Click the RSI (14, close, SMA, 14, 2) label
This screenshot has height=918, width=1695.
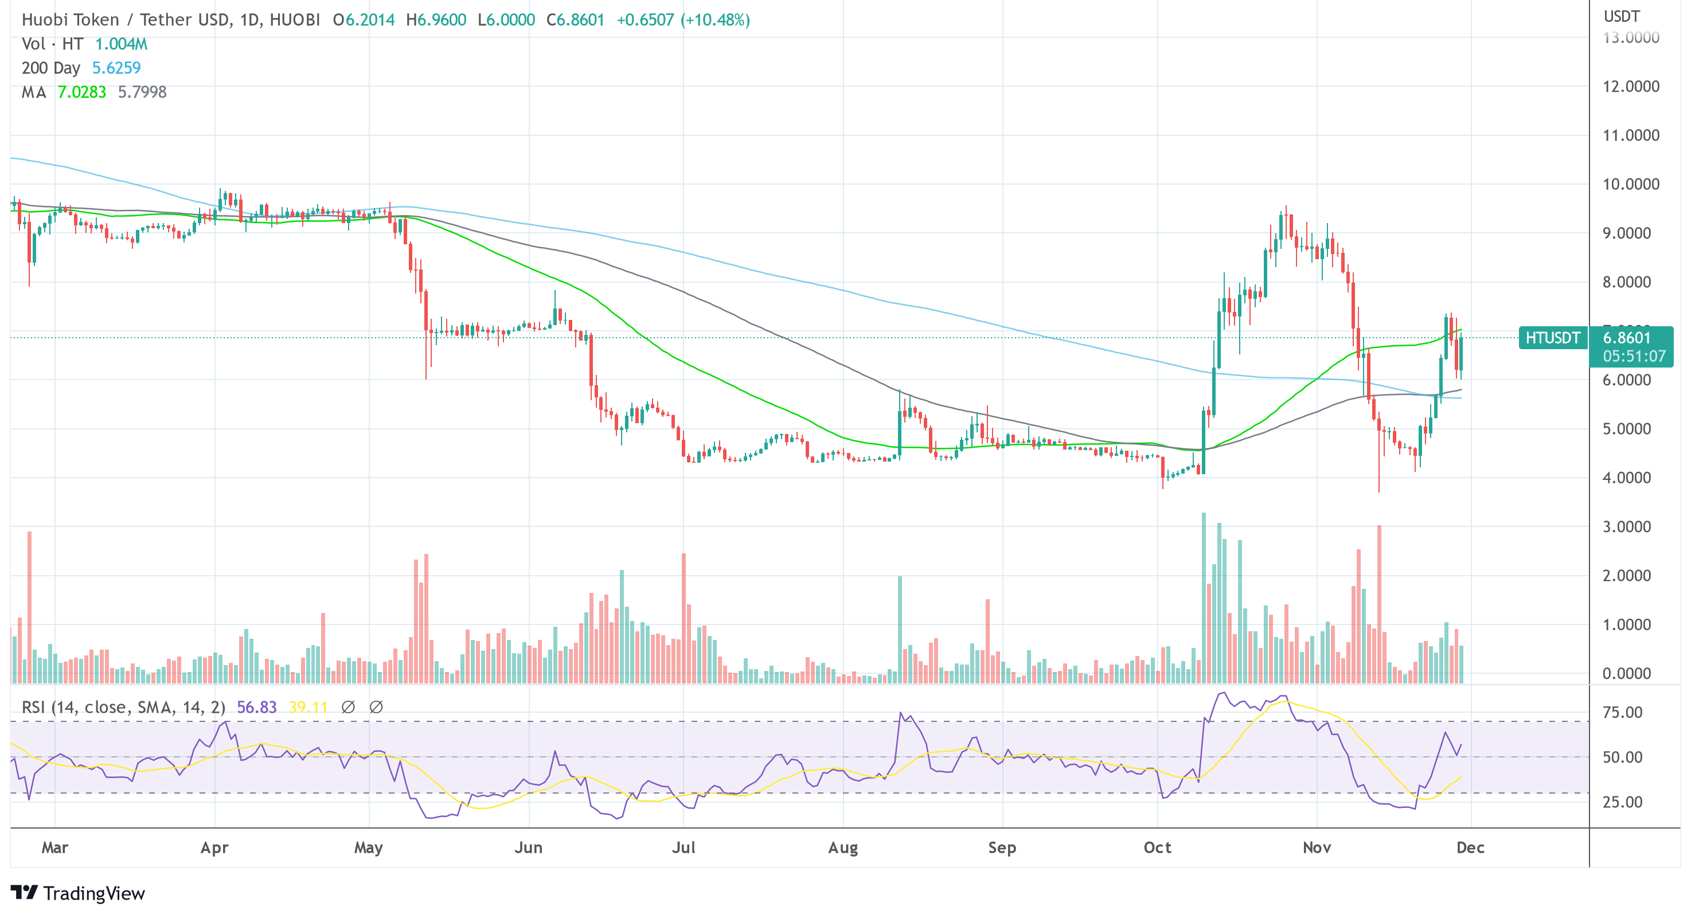(x=123, y=708)
